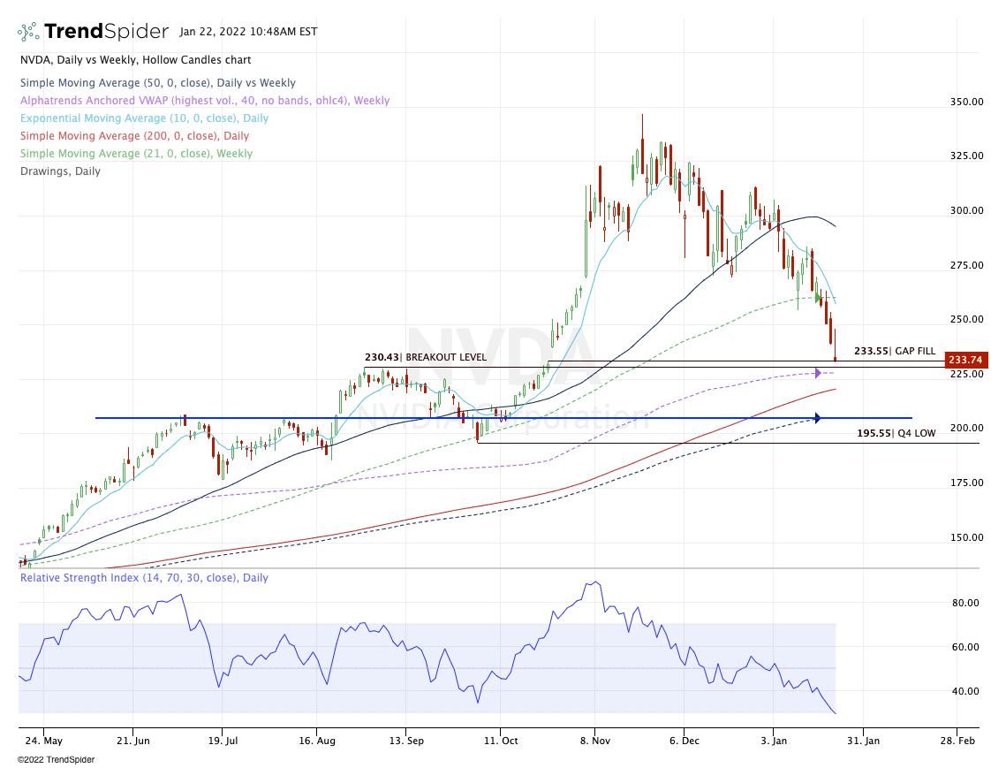Click the '31. Jan' date axis label

point(863,741)
